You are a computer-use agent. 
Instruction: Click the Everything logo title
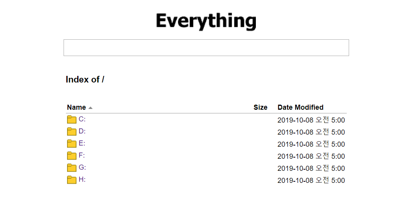click(206, 21)
